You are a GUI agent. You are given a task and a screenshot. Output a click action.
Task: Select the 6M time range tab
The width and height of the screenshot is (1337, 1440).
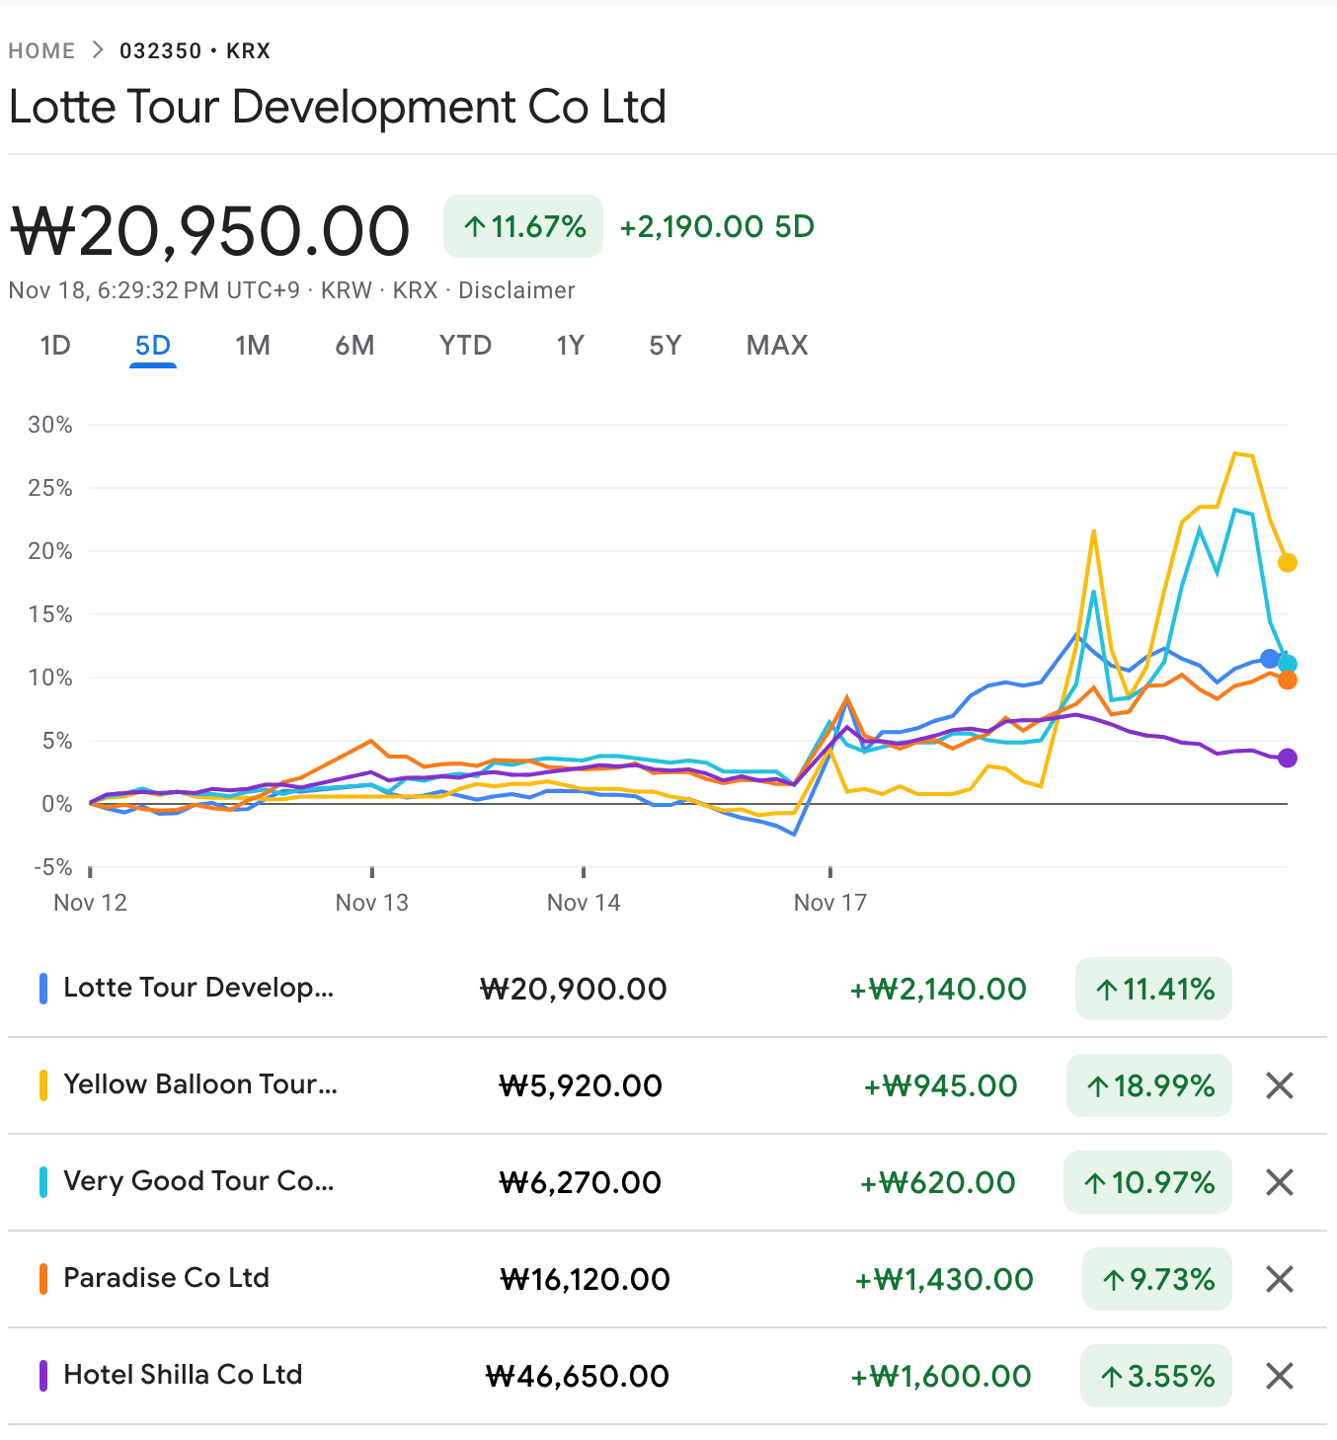click(x=354, y=346)
